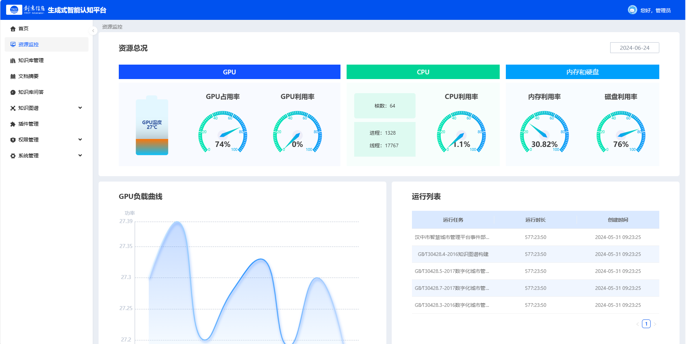Click the shield icon beside 权限管理
This screenshot has height=344, width=686.
(13, 140)
